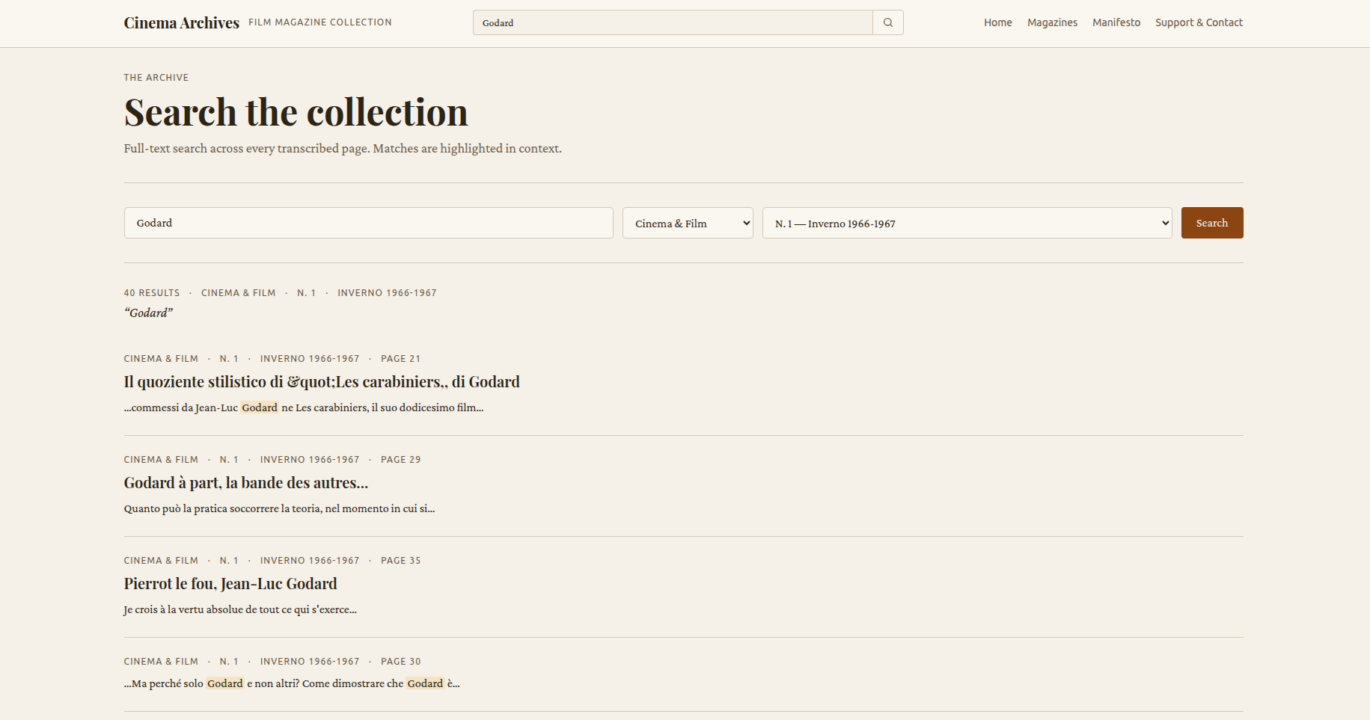Click the magnifier search icon in header
This screenshot has width=1370, height=720.
click(x=888, y=22)
